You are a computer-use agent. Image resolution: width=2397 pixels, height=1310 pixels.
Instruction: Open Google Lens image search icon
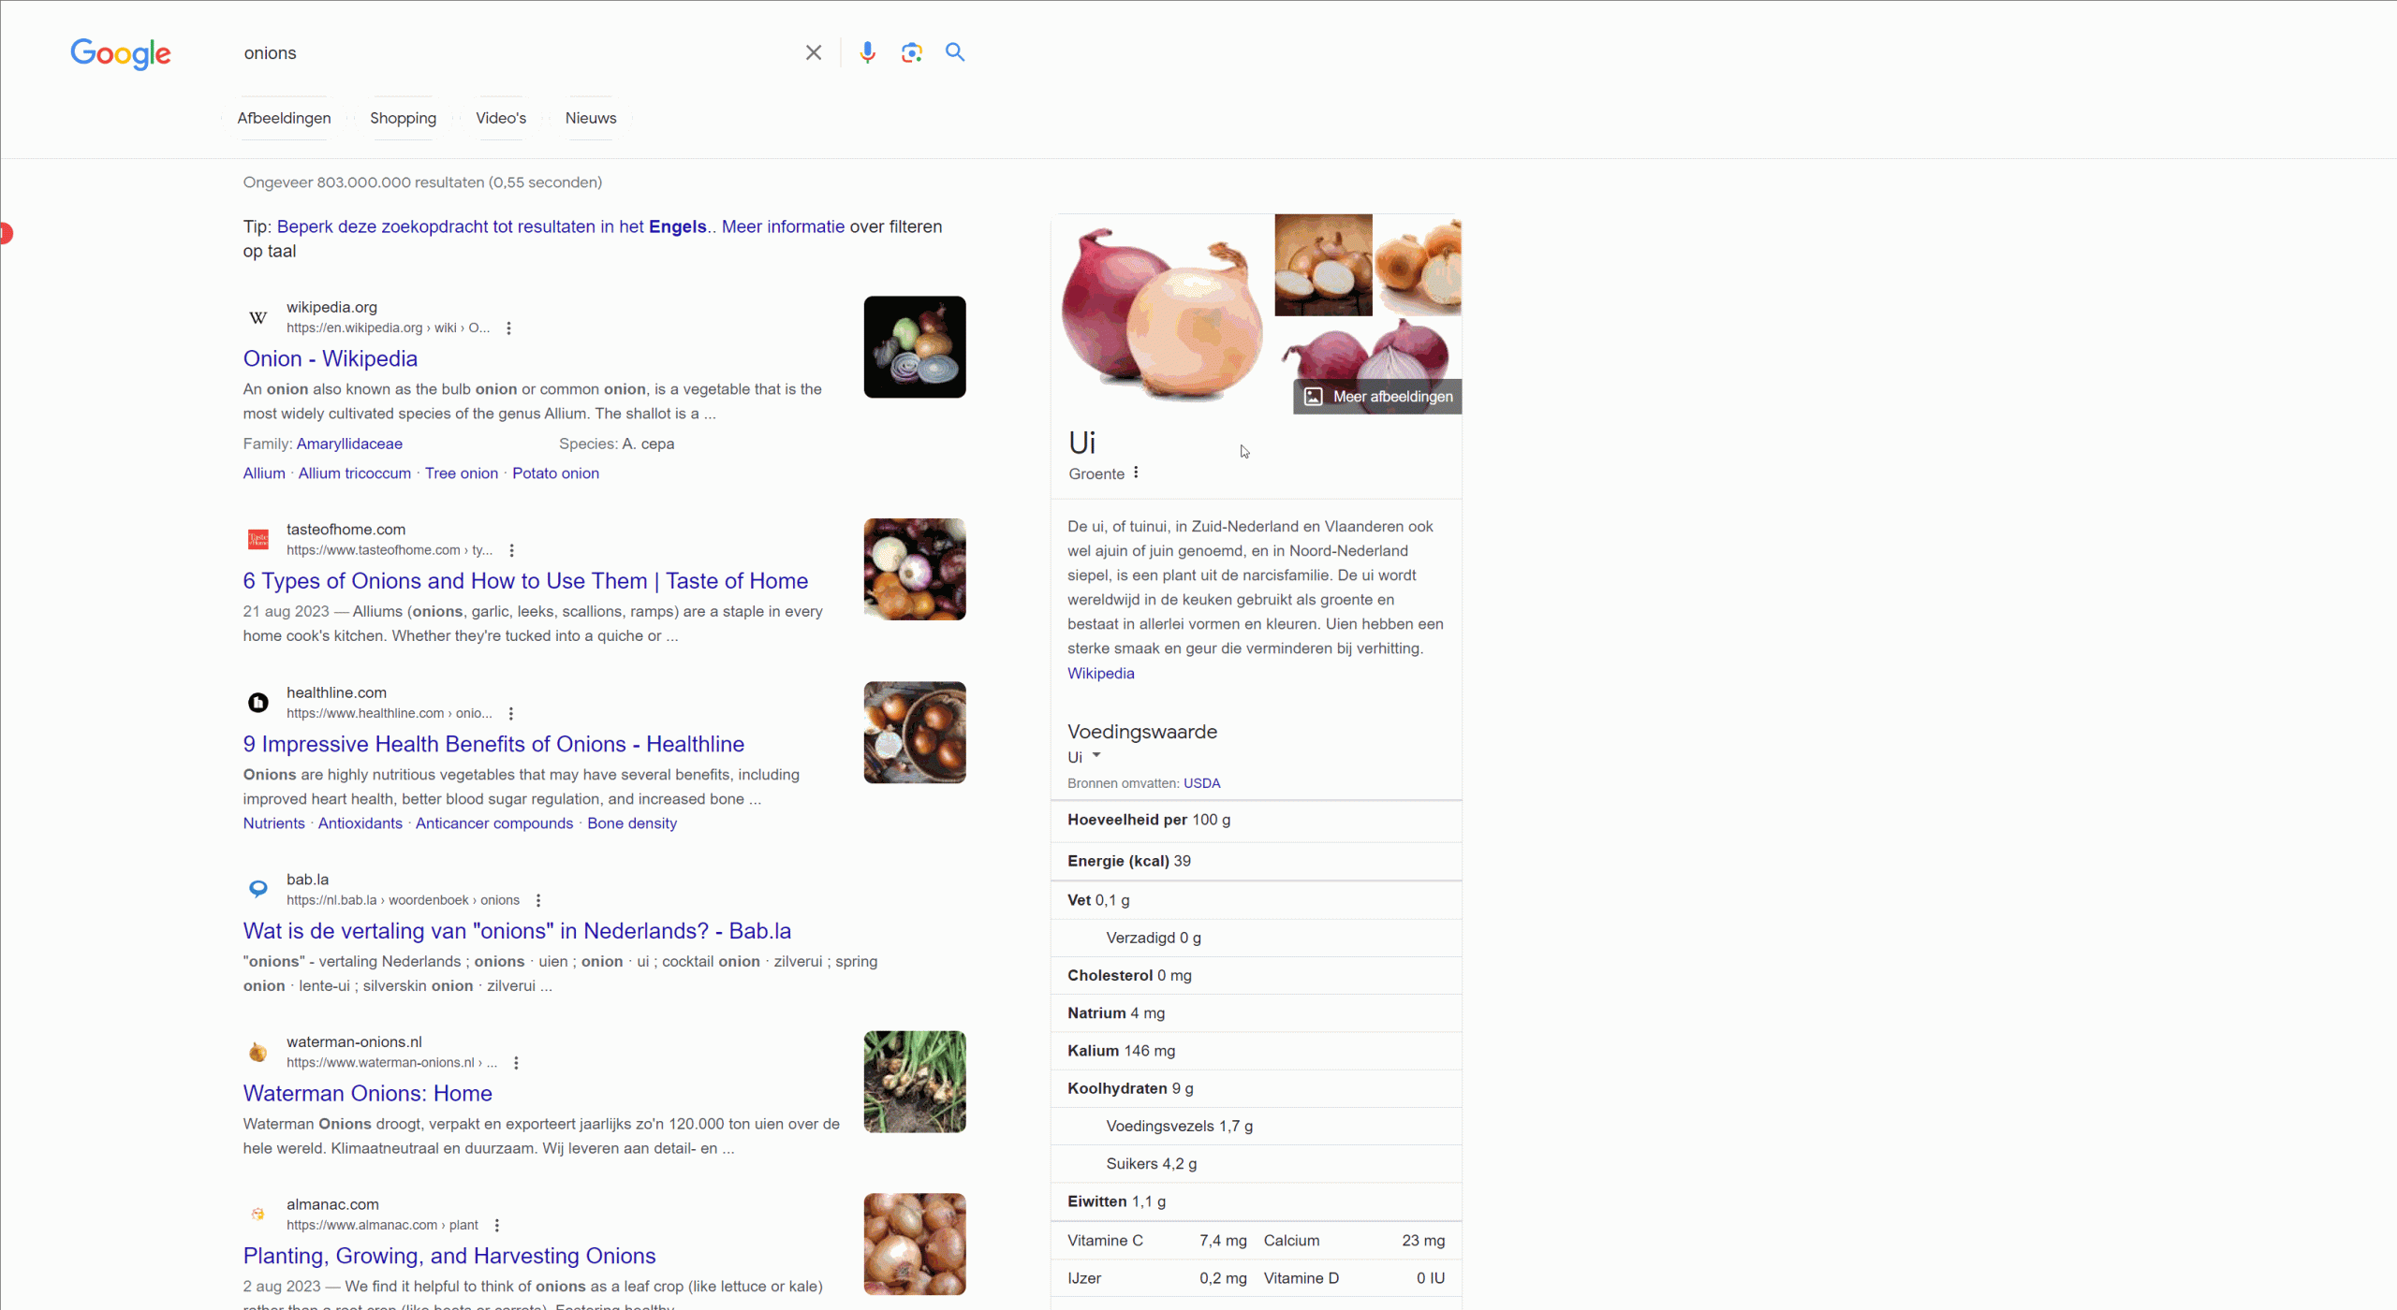(x=911, y=52)
